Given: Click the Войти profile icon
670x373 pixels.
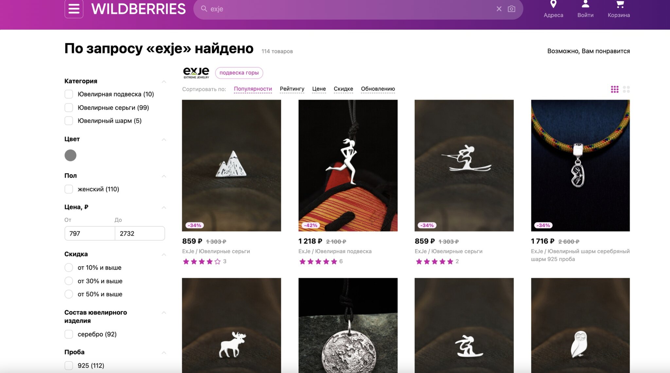Looking at the screenshot, I should coord(585,4).
